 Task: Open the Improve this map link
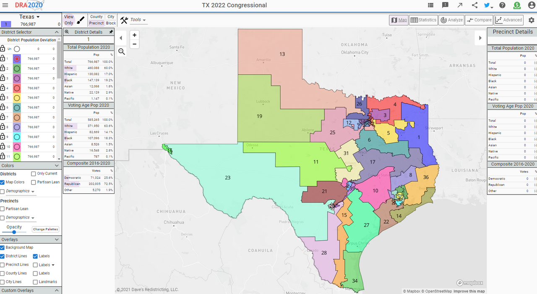coord(469,291)
